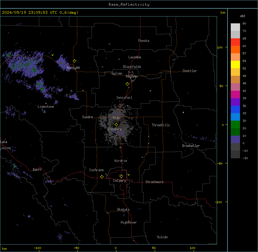
Task: Click the Drumheller label
Action: 191,146
